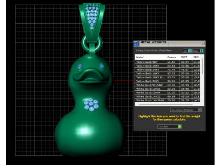This screenshot has height=165, width=221.
Task: Click the 61.50 grams value
Action: [x=171, y=62]
